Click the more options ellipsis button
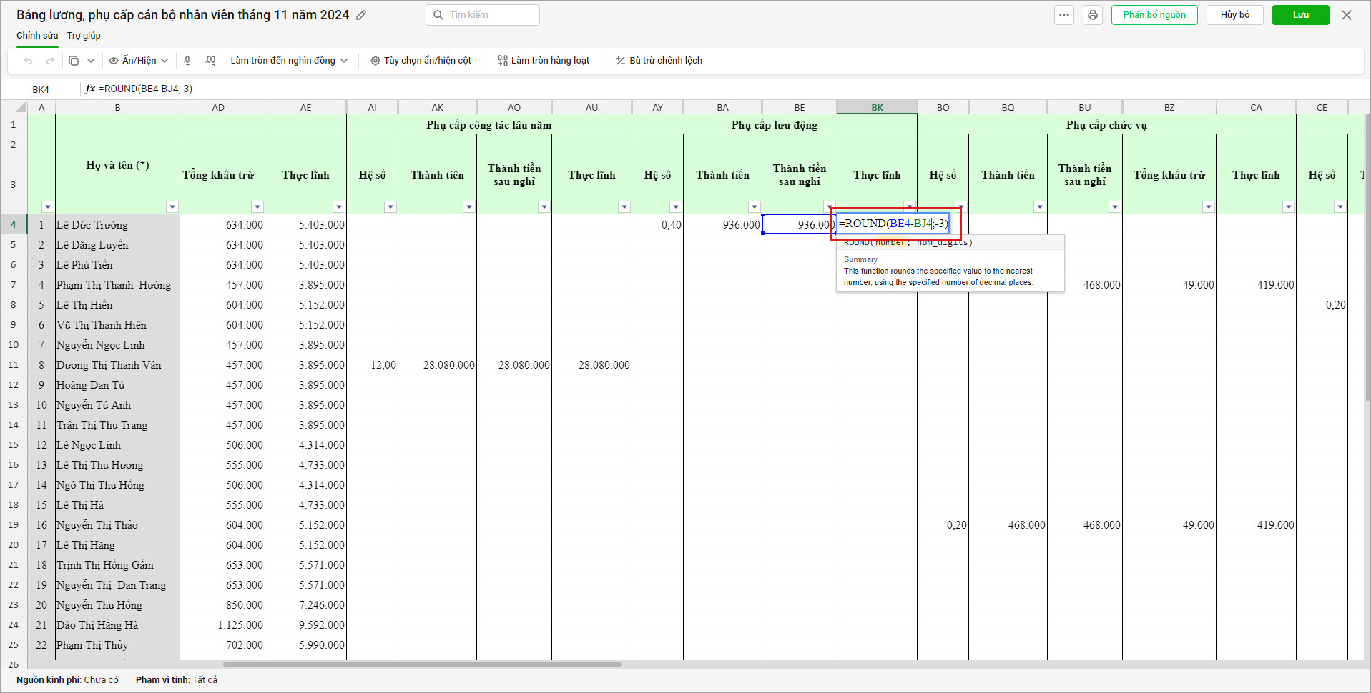Image resolution: width=1371 pixels, height=693 pixels. point(1064,15)
